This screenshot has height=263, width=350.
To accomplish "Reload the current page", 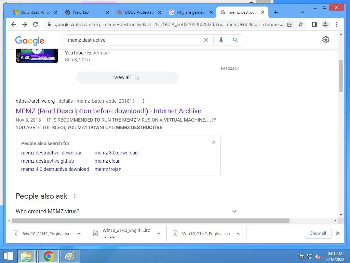I will point(36,24).
